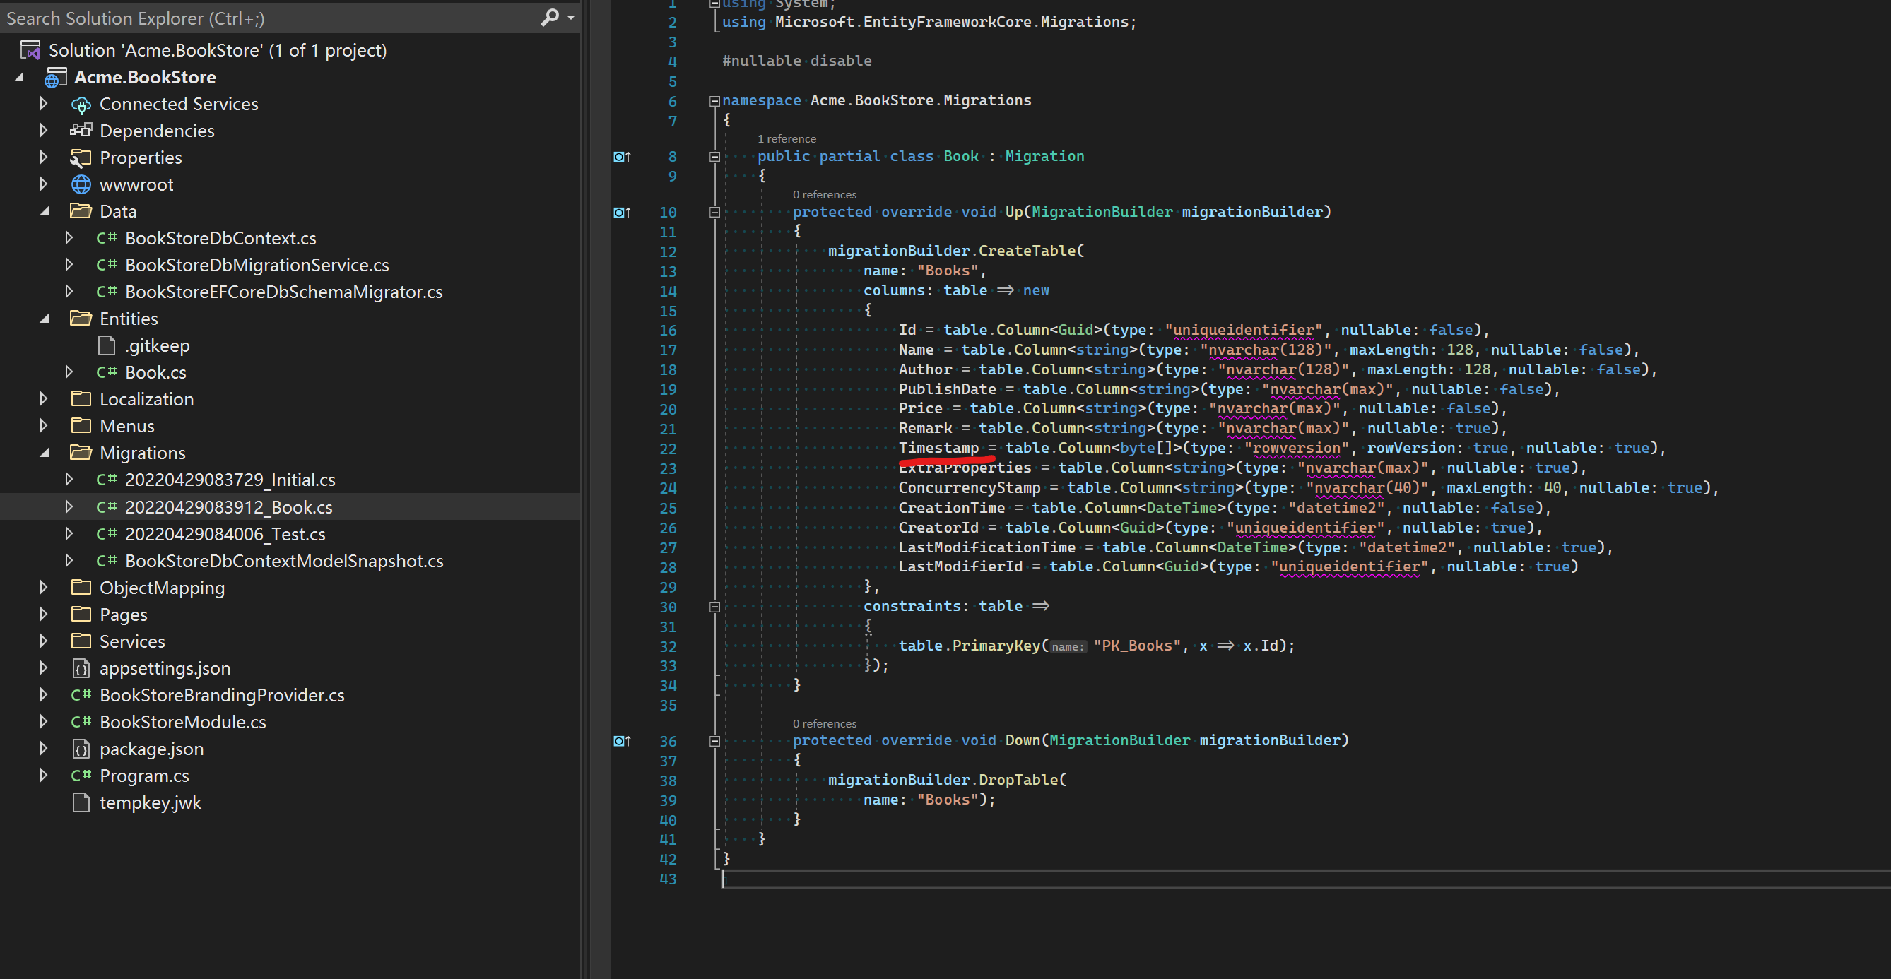This screenshot has height=979, width=1891.
Task: Click the wwwroot globe icon
Action: pos(81,184)
